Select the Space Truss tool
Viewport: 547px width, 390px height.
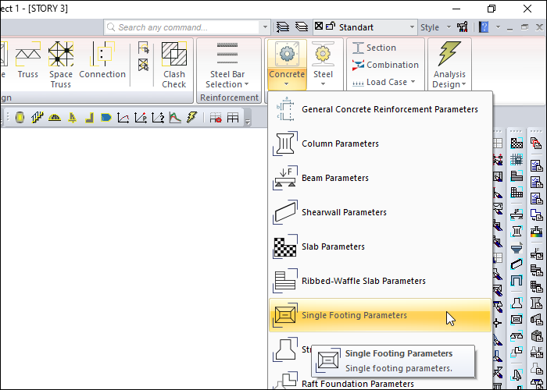[x=61, y=65]
